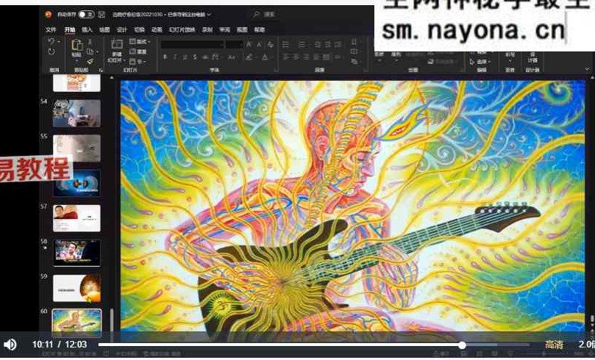Click the Text Direction icon
The width and height of the screenshot is (595, 360).
(x=354, y=41)
